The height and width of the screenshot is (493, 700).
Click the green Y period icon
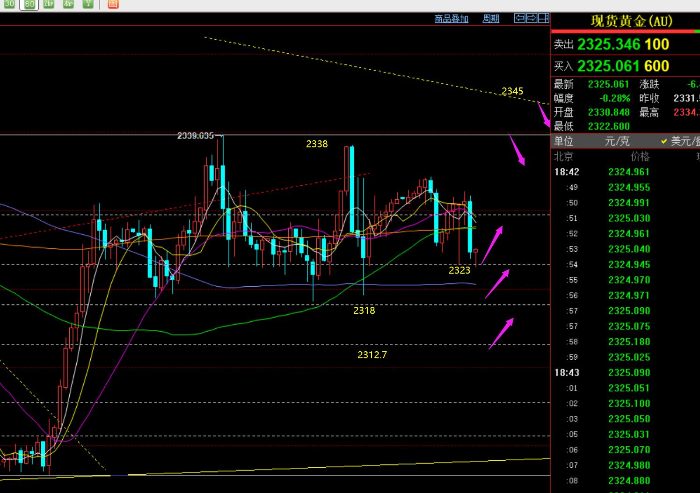click(88, 4)
